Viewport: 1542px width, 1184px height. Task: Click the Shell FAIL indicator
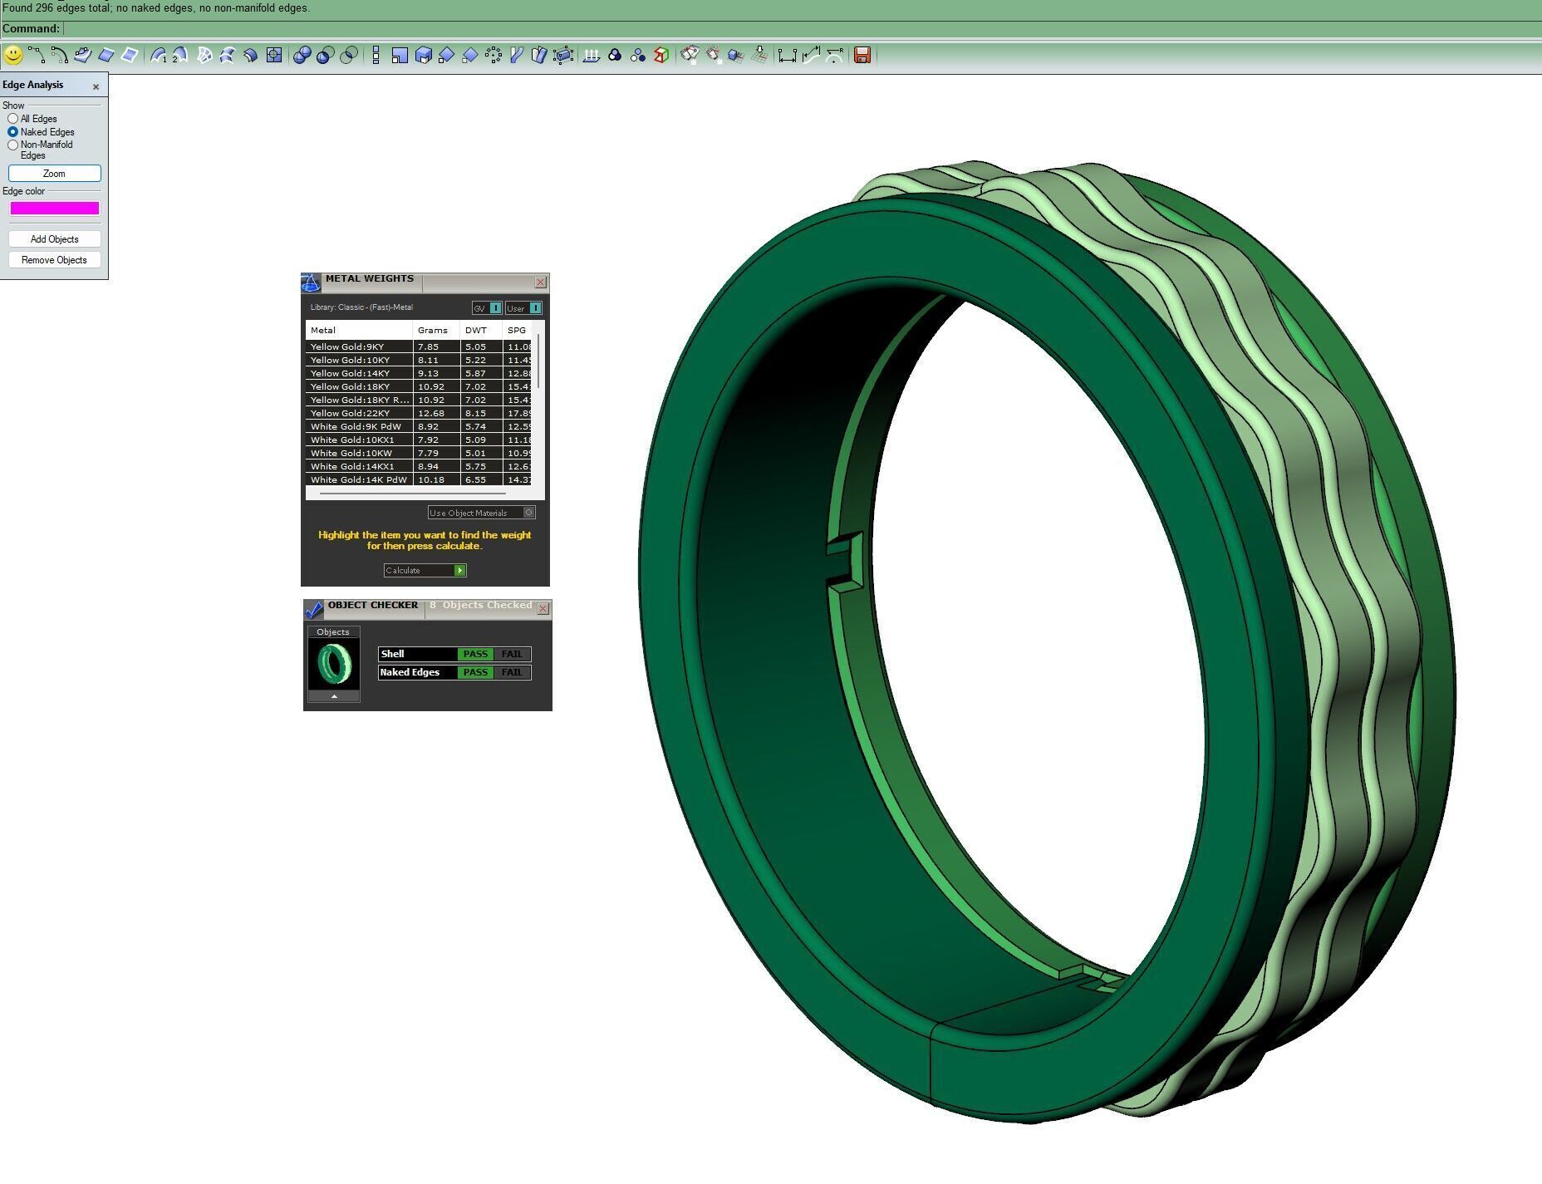(x=512, y=654)
